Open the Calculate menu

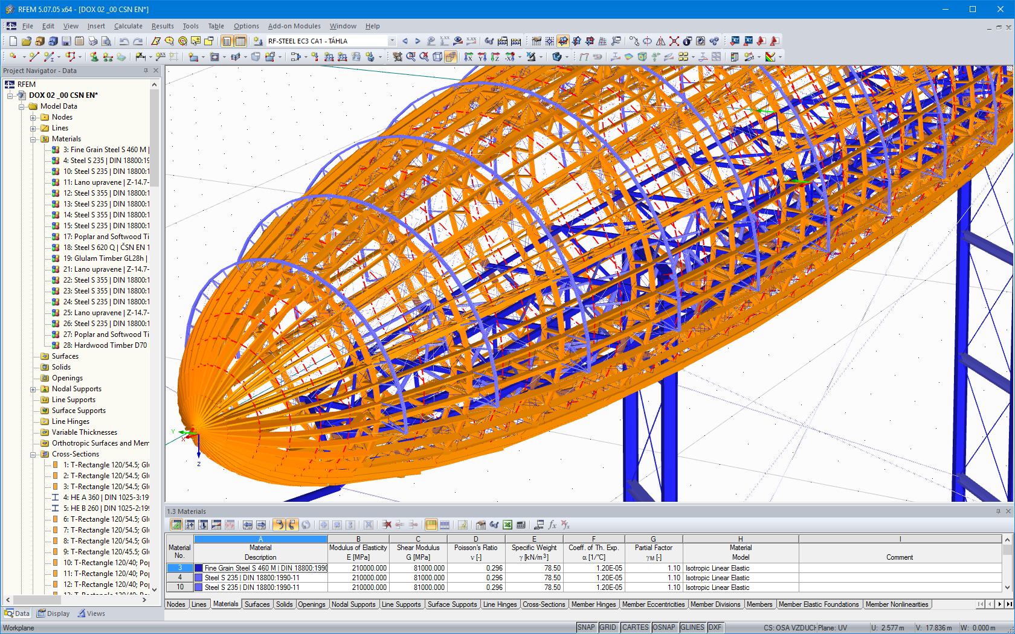point(128,26)
